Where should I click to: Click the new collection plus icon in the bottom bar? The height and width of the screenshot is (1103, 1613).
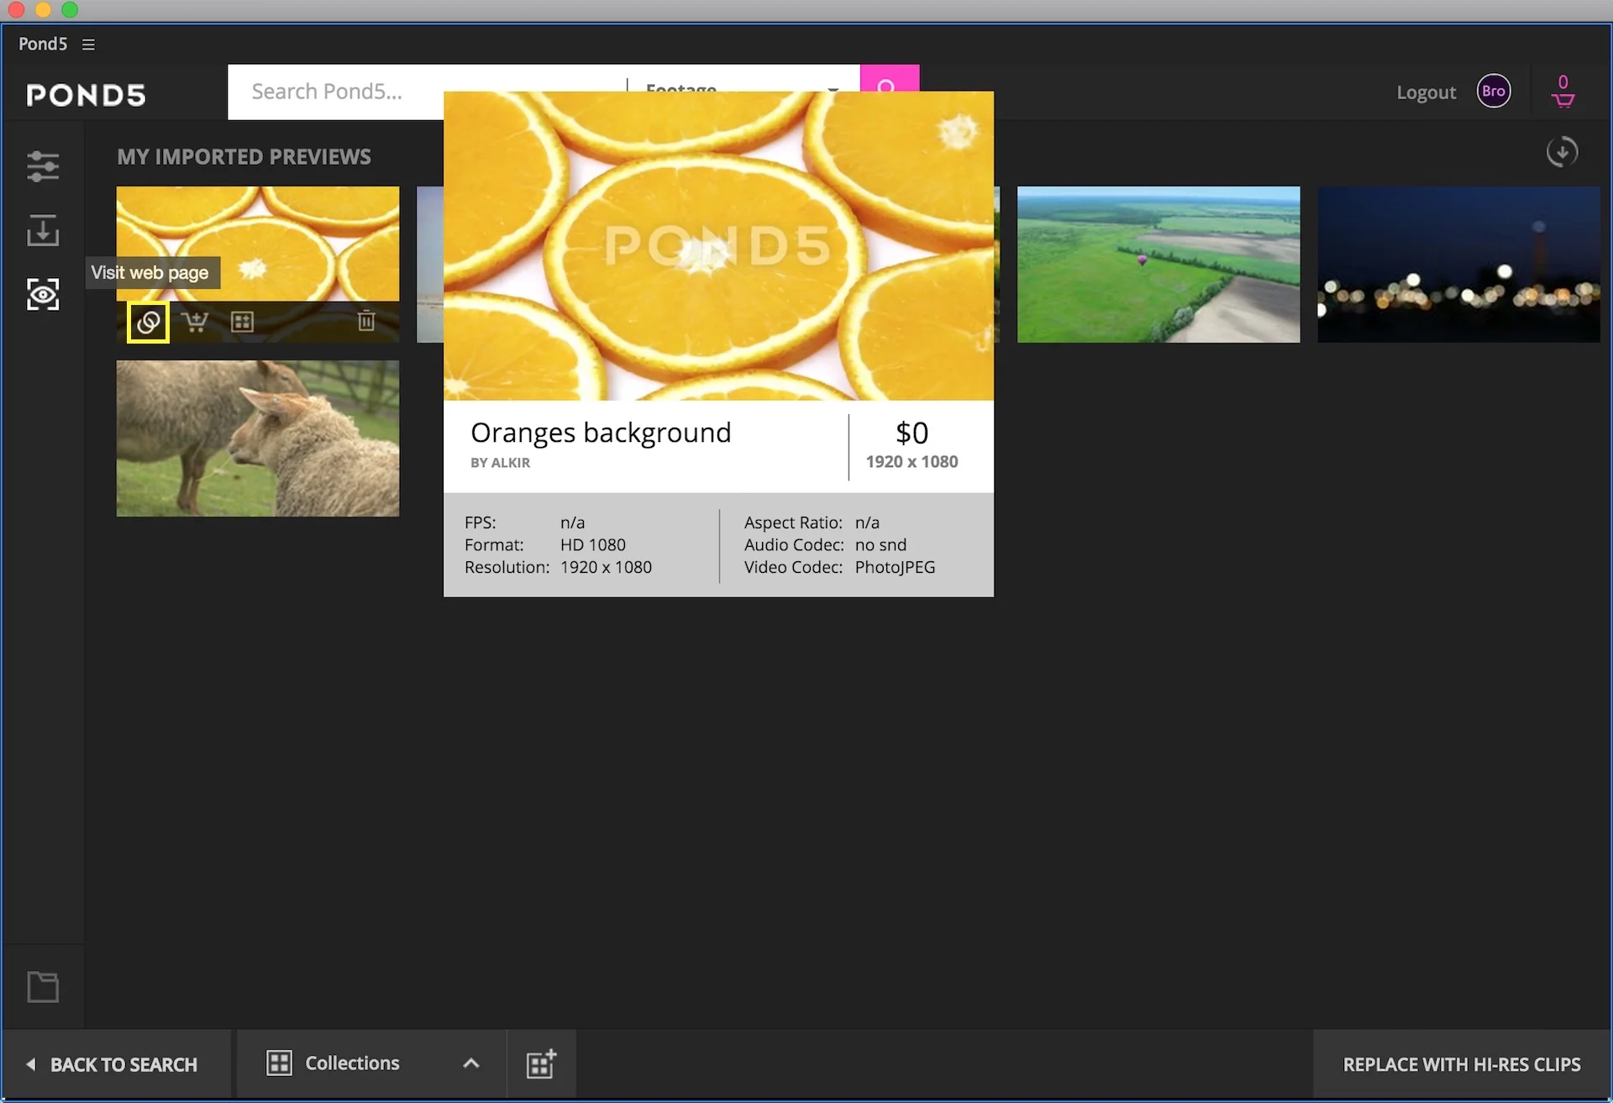point(541,1064)
